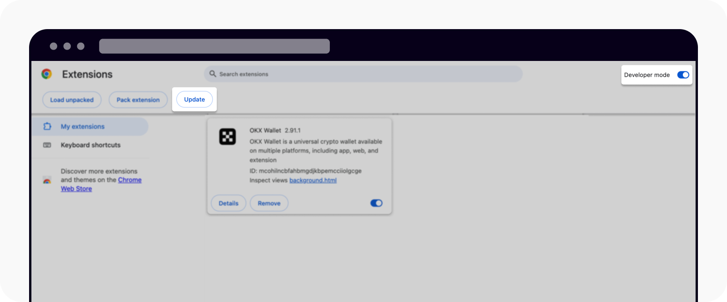Click the Extensions page title
Viewport: 727px width, 302px height.
pos(87,74)
